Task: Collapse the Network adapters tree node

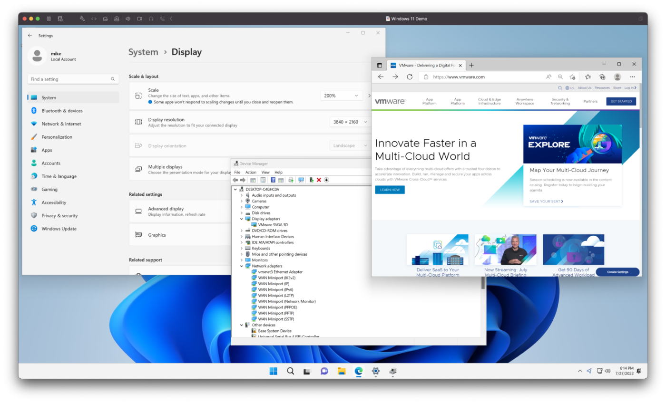Action: (x=242, y=266)
